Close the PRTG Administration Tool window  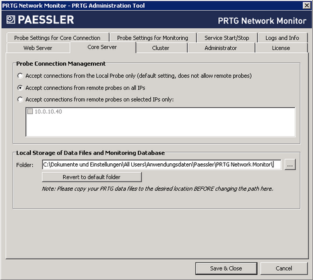coord(307,6)
